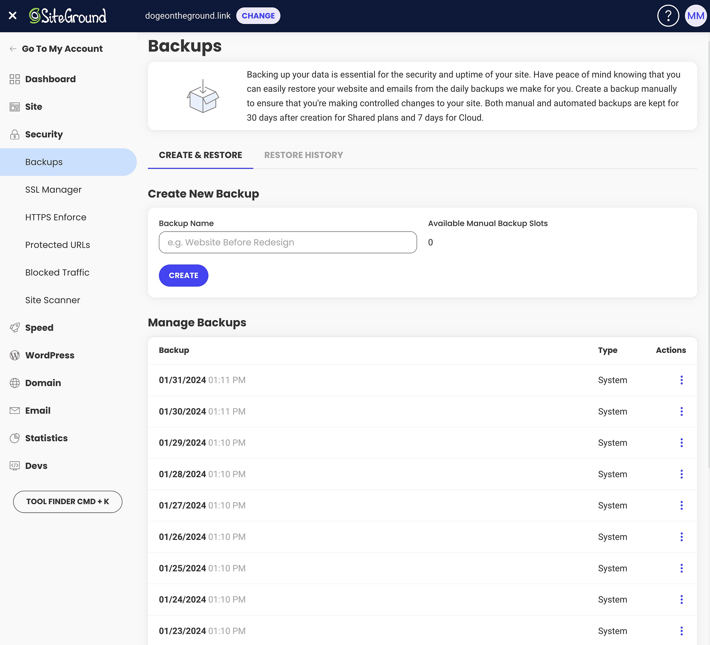Select the CREATE & RESTORE tab
Image resolution: width=710 pixels, height=645 pixels.
pos(200,155)
